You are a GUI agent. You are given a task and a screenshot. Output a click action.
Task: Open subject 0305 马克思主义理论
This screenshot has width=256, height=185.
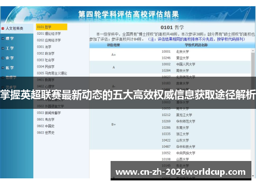(52, 73)
